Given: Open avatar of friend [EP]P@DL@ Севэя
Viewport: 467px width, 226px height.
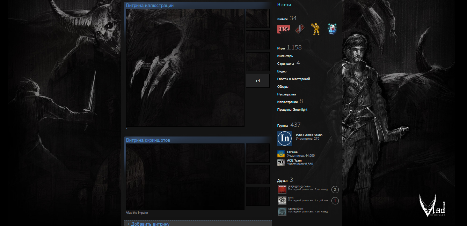Looking at the screenshot, I should pyautogui.click(x=282, y=189).
